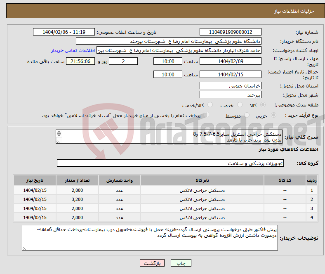The image size is (325, 274).
Task: Select the متوسط purchase type radio
Action: [x=247, y=115]
